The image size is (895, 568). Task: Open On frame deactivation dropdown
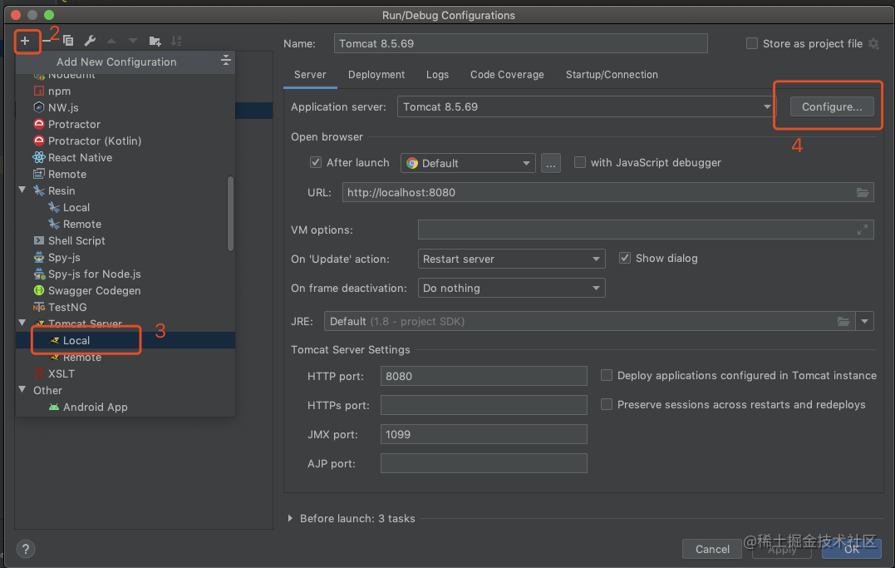(x=511, y=288)
